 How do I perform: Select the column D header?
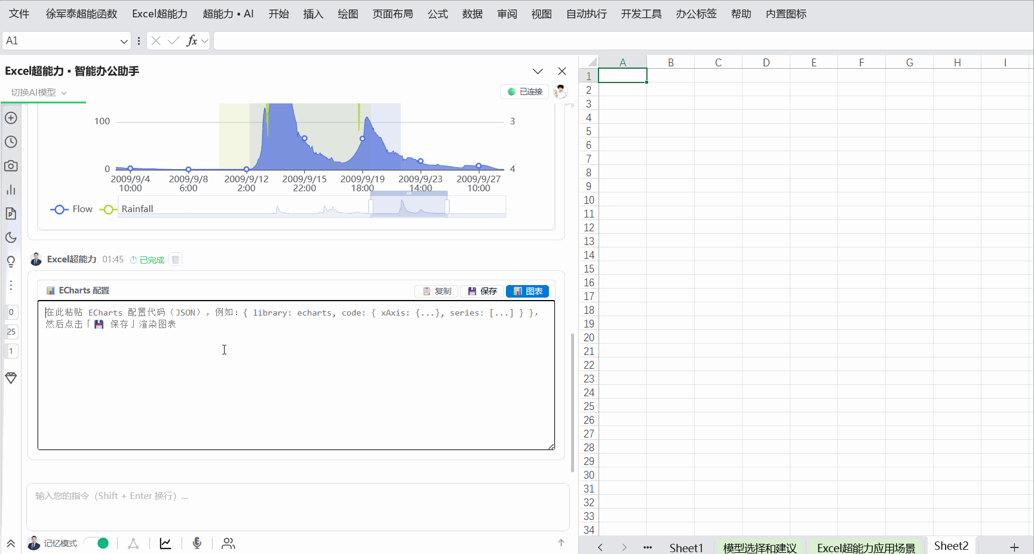[x=766, y=62]
